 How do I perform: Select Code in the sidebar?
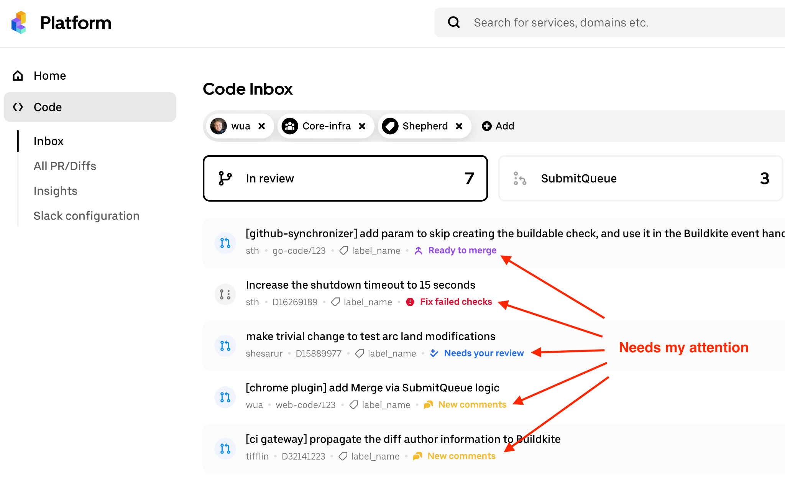tap(90, 107)
